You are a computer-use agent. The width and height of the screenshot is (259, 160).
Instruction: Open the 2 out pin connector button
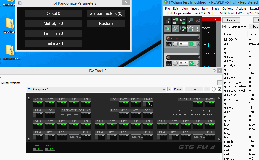click(x=194, y=89)
